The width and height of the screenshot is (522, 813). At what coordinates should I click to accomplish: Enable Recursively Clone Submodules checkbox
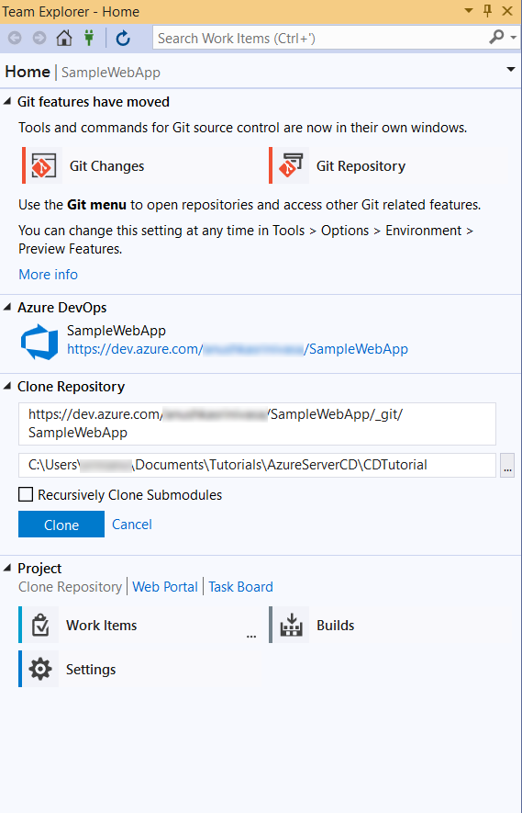tap(26, 494)
